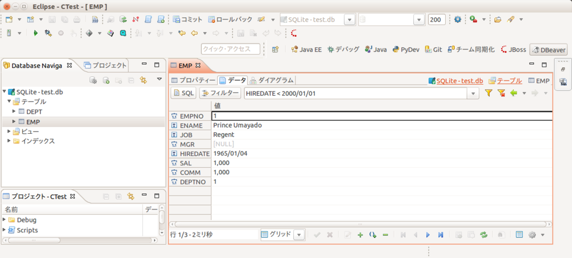Click the last edit location arrow icon
The height and width of the screenshot is (258, 572).
click(182, 33)
